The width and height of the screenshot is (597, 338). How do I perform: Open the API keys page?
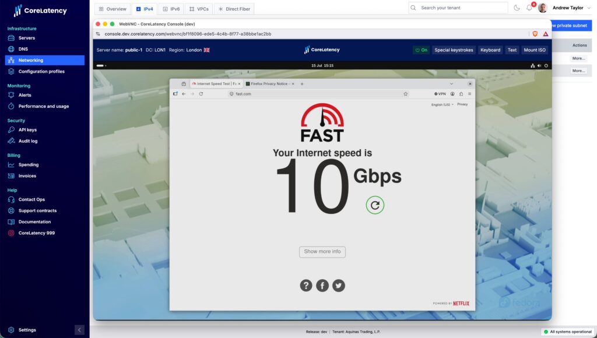coord(27,130)
